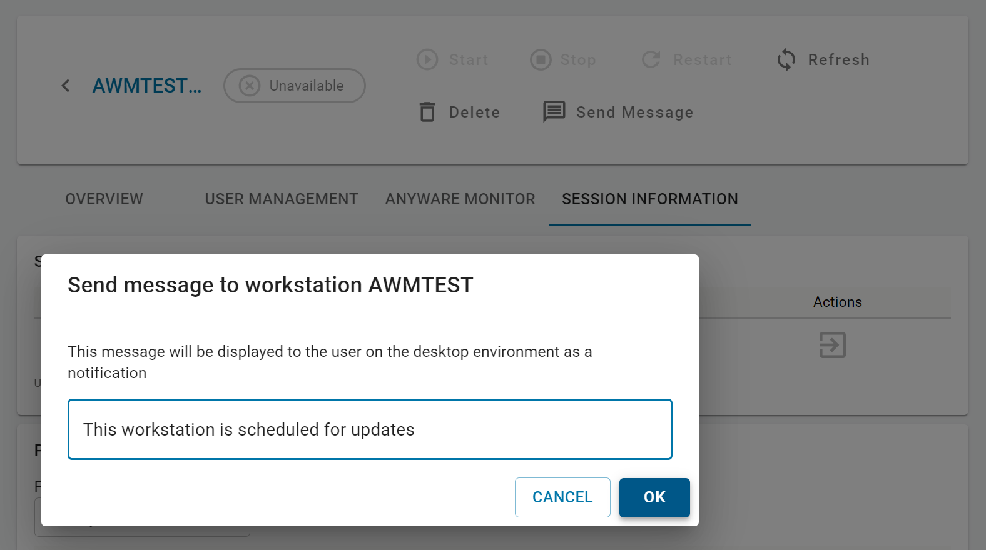Click the Stop square icon

(x=541, y=59)
